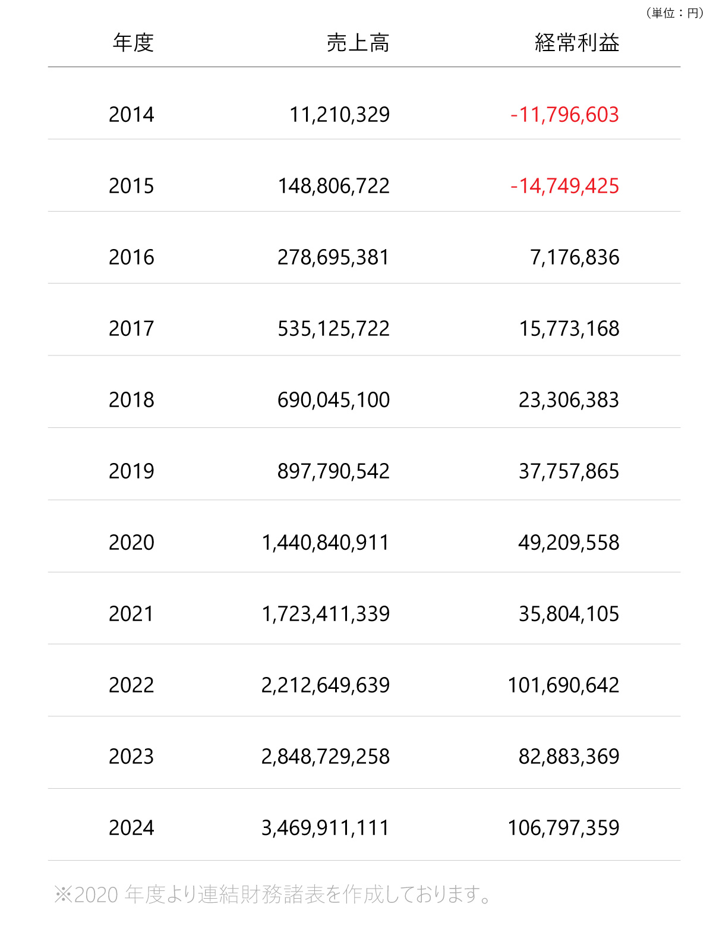Click the profit value 7,176,836
The image size is (713, 951).
(575, 257)
